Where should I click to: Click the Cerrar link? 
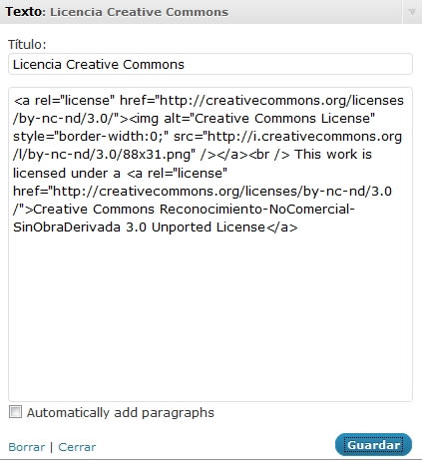point(77,447)
